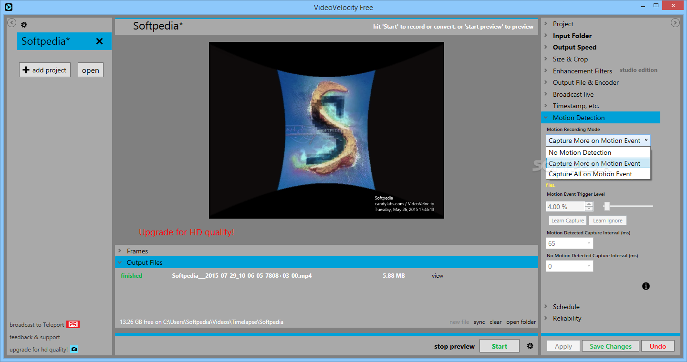Screen dimensions: 687x362
Task: Decrease trigger level with down stepper arrow
Action: (589, 209)
